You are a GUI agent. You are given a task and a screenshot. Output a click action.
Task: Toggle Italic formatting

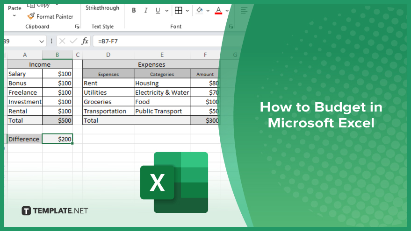(x=146, y=10)
